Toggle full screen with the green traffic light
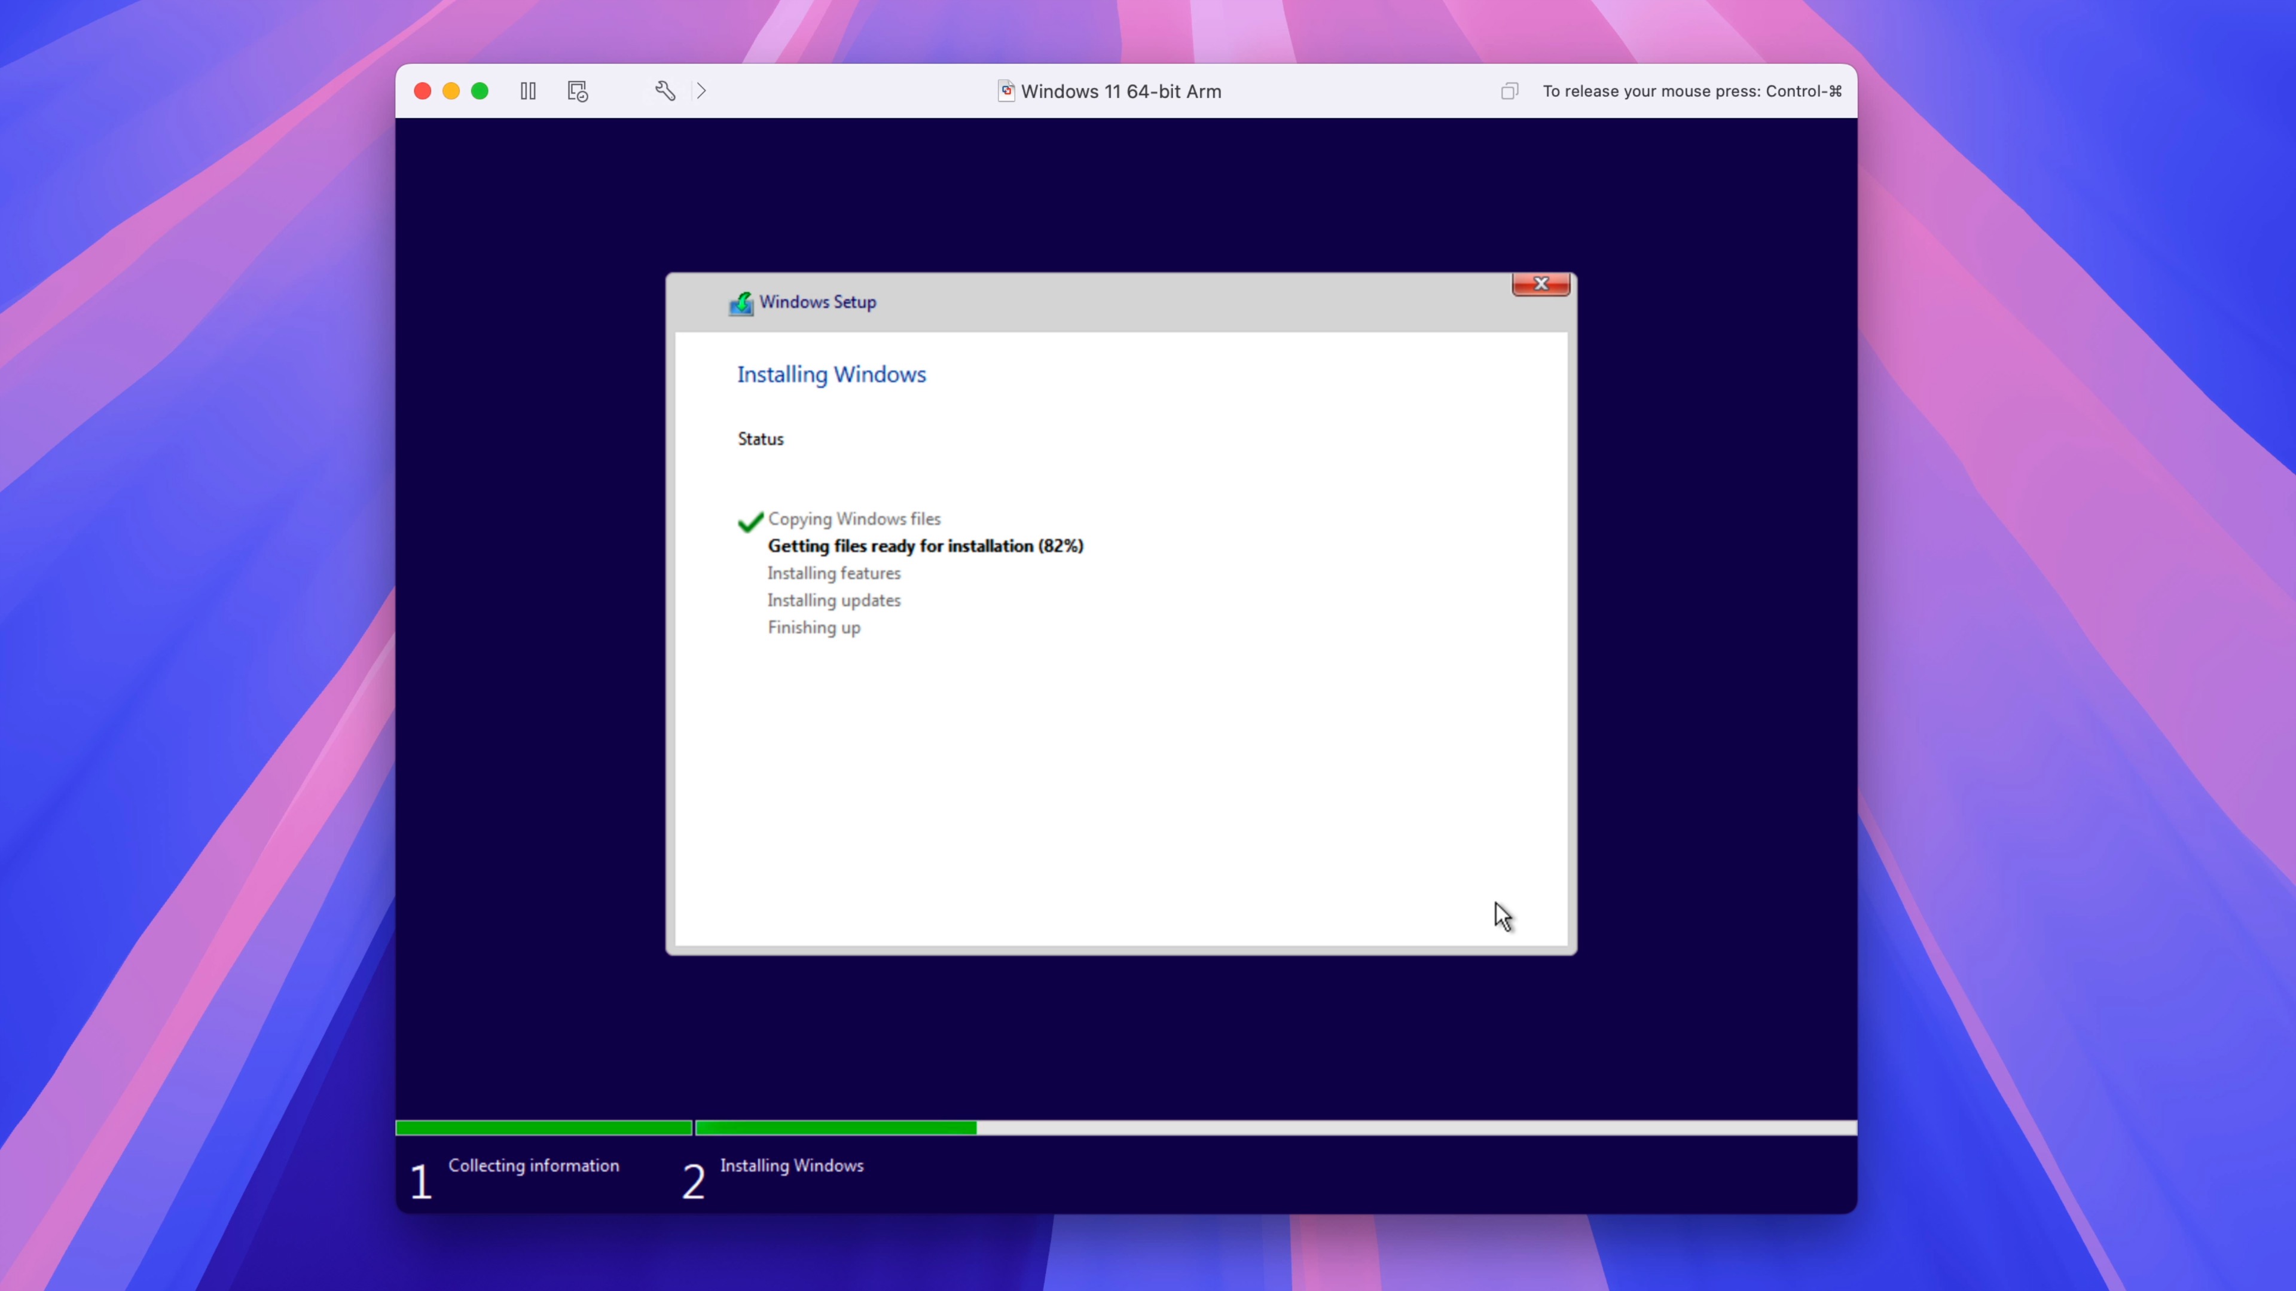 point(480,91)
